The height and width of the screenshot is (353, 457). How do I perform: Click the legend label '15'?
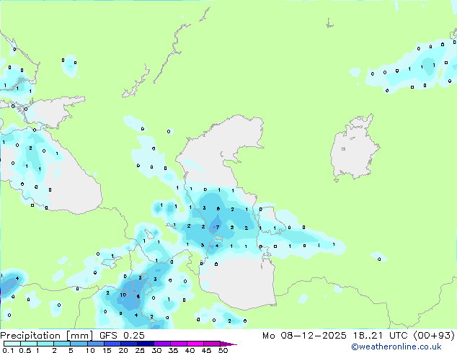click(107, 350)
